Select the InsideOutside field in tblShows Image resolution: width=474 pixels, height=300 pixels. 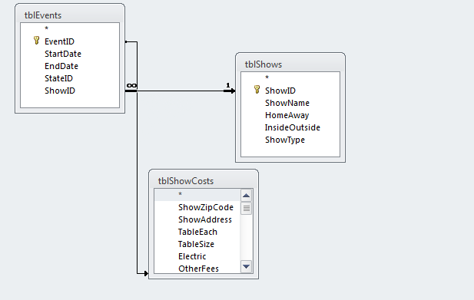point(293,127)
